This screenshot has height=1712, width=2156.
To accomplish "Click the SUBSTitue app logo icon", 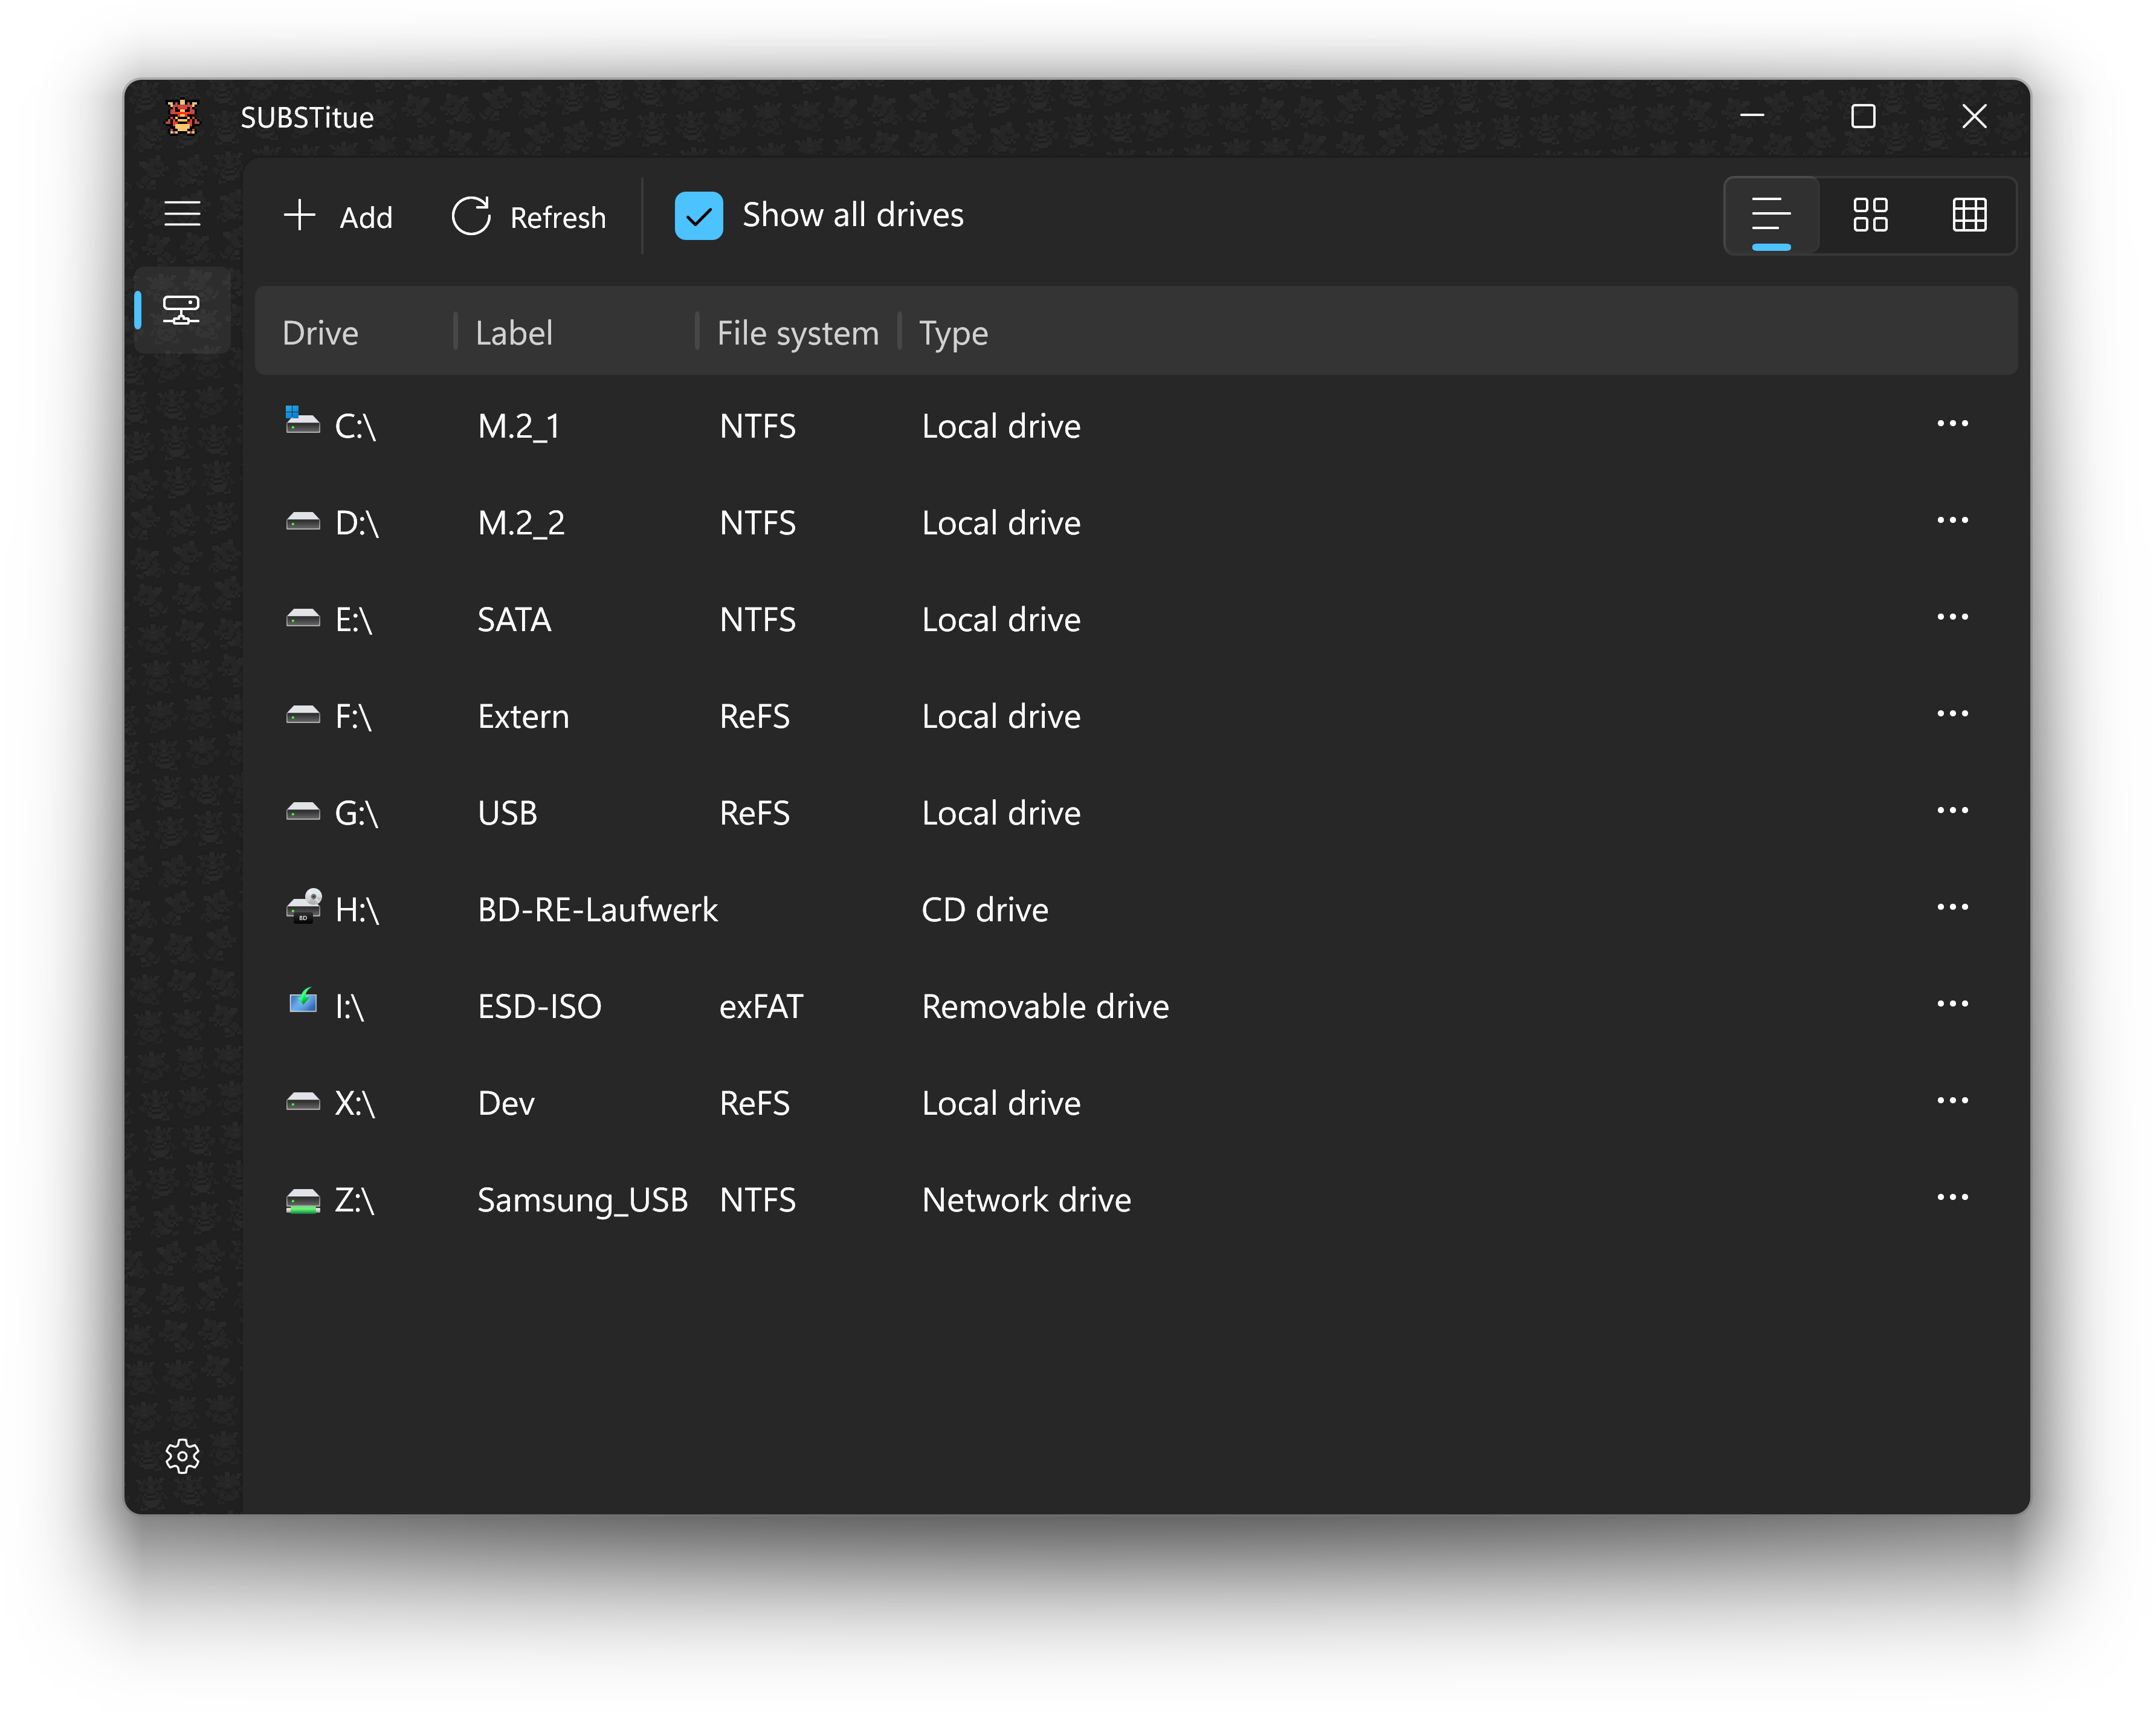I will point(182,117).
